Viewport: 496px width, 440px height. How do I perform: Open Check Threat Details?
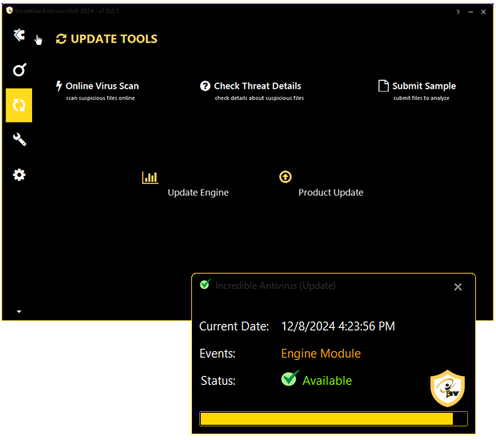257,86
